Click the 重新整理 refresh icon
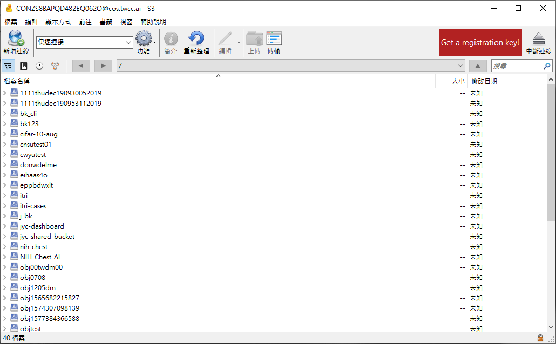 coord(196,38)
